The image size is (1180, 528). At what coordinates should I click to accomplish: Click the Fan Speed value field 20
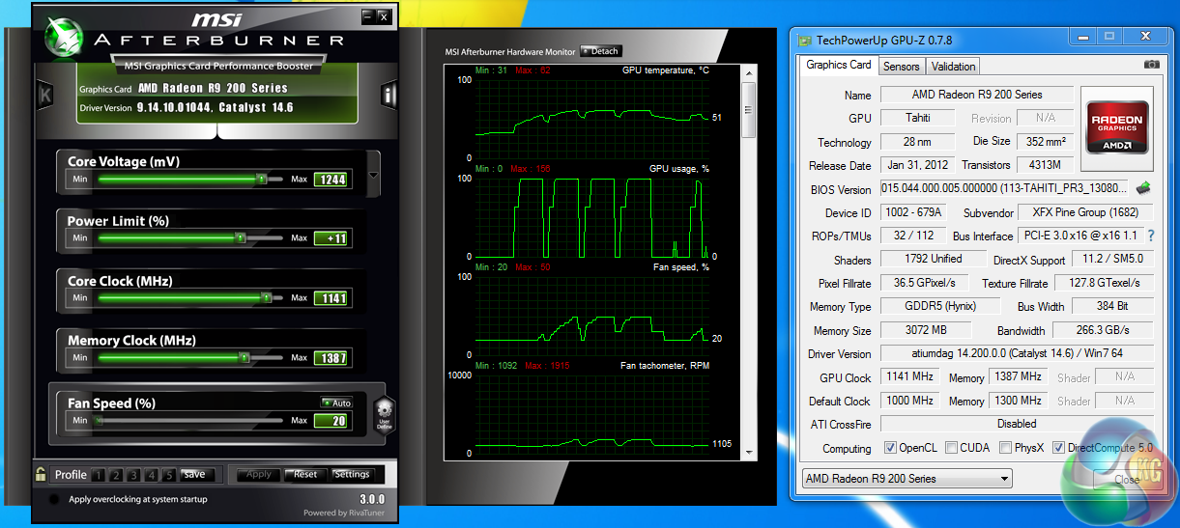click(x=331, y=421)
